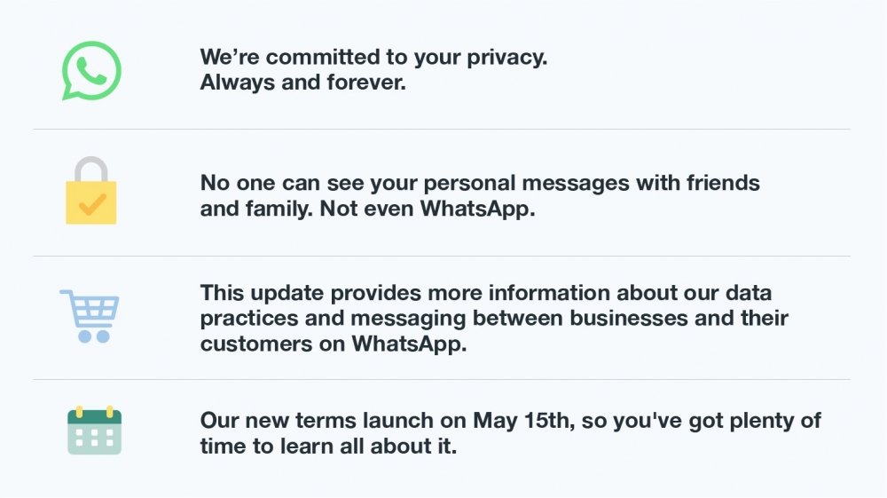Select the yellow padlock icon
Viewport: 887px width, 498px height.
[x=91, y=190]
